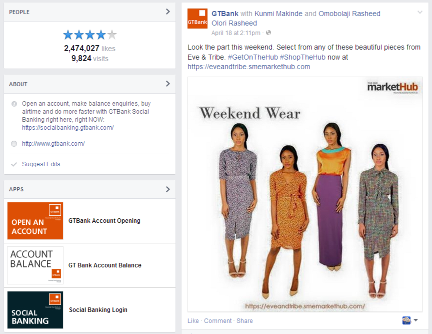Screen dimensions: 432x334
Task: Click the public globe audience icon
Action: (268, 33)
